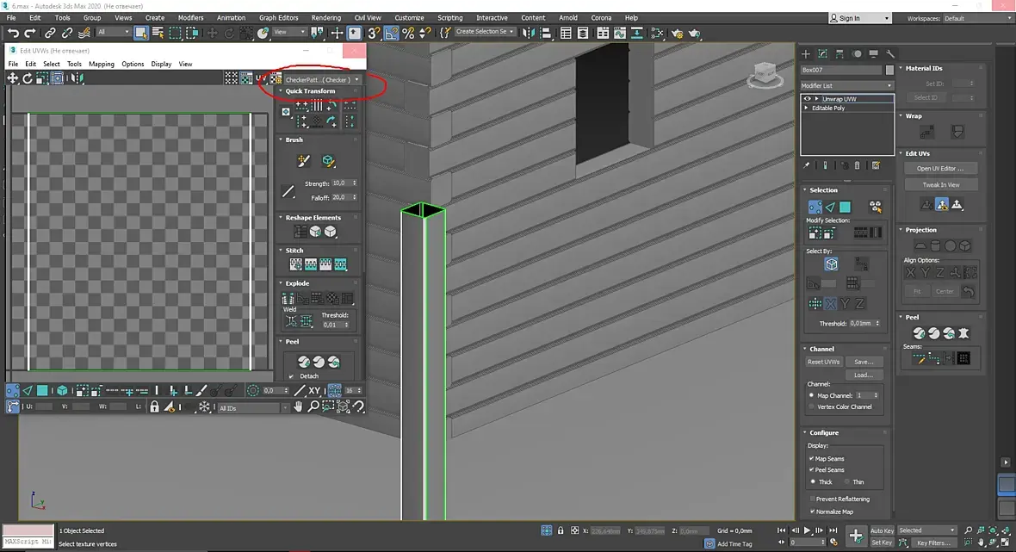
Task: Select the Thin radio button
Action: [x=847, y=481]
